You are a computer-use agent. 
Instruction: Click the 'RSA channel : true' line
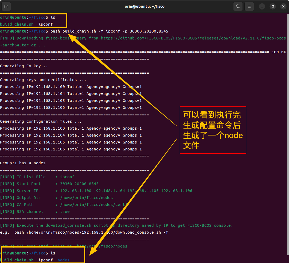pyautogui.click(x=35, y=212)
